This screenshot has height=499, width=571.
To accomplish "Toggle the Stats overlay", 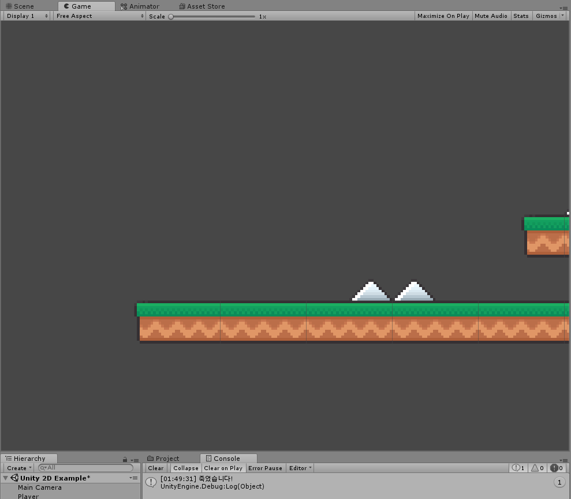I will (x=521, y=16).
